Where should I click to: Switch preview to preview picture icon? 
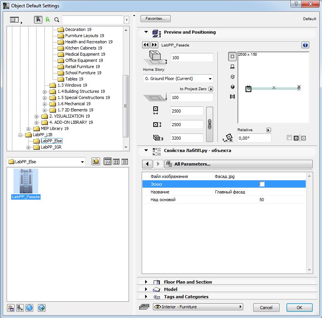232,97
